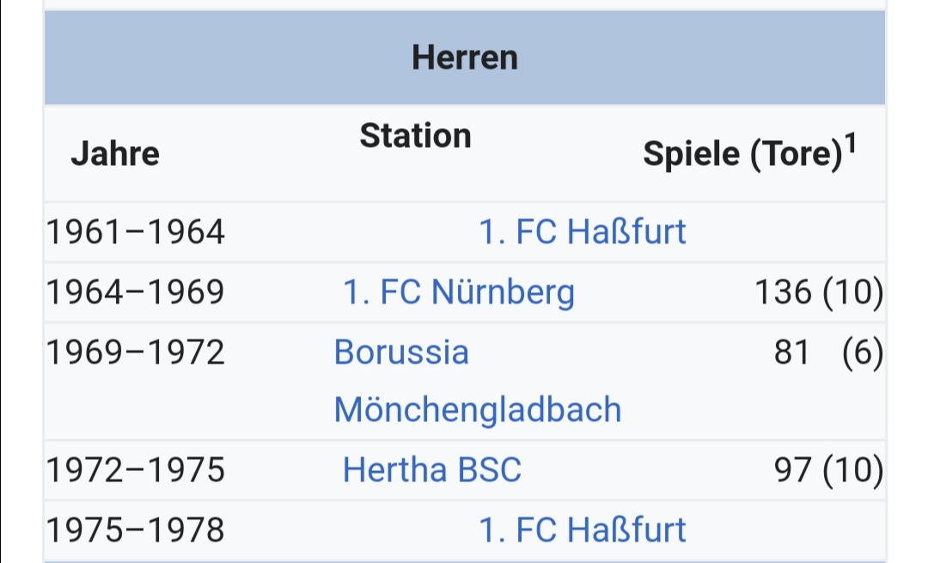This screenshot has width=928, height=563.
Task: Select the 1972–1975 years cell
Action: (135, 470)
